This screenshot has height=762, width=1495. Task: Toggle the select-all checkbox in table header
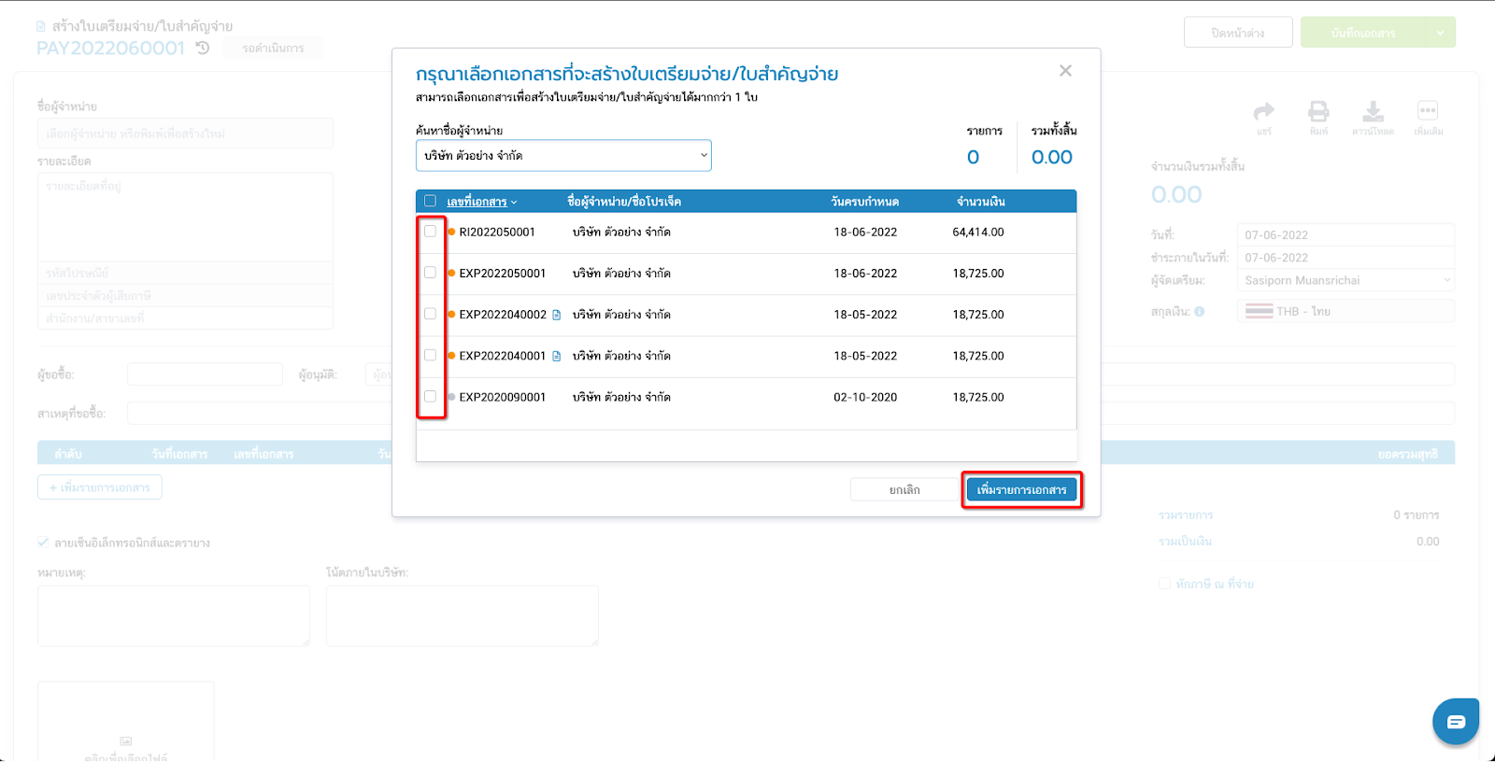430,201
